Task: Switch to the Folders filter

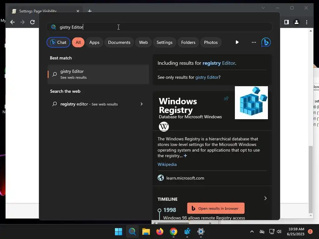Action: tap(188, 42)
